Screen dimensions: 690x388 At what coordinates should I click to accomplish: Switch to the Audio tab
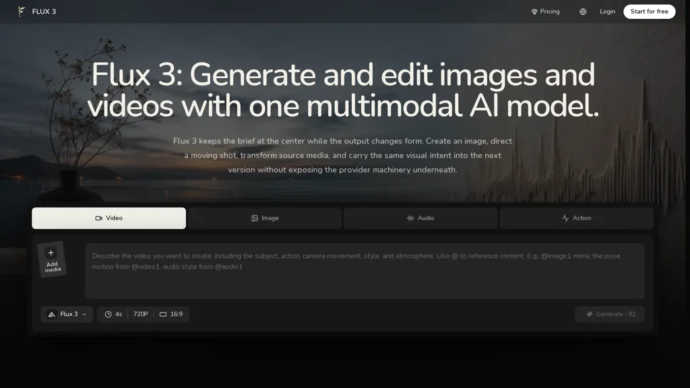(x=420, y=218)
